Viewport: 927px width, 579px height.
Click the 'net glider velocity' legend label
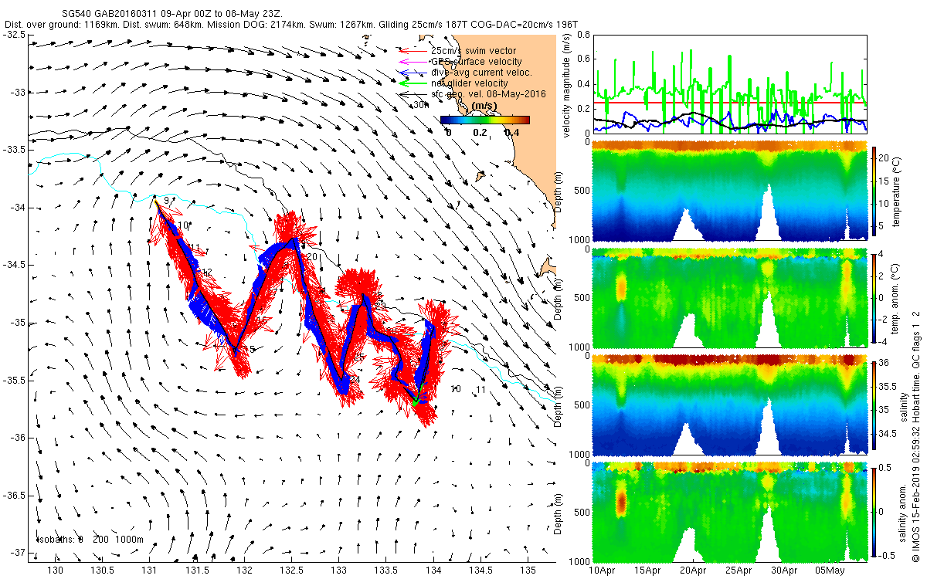point(470,83)
